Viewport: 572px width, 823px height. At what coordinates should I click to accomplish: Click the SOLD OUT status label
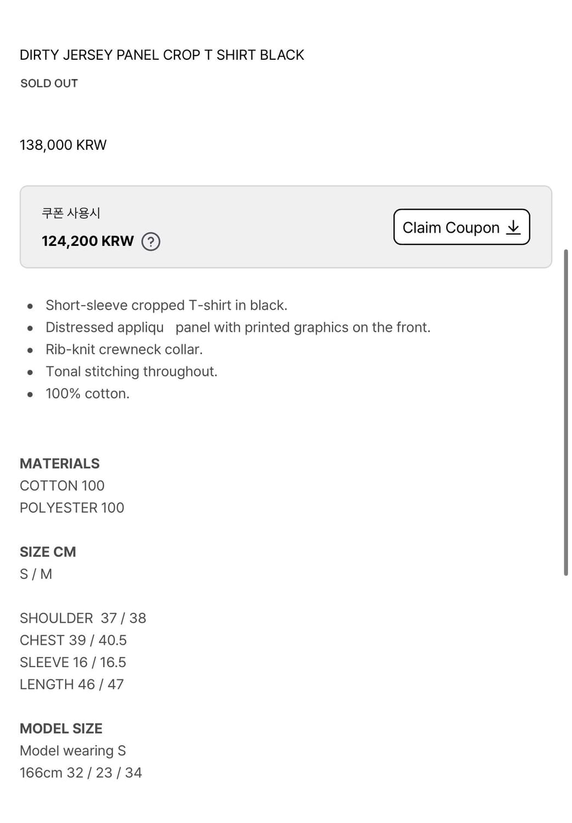click(49, 83)
